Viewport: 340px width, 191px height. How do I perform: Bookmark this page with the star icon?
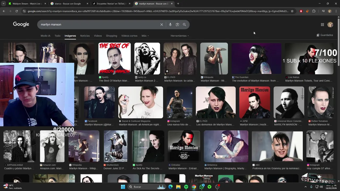(292, 11)
